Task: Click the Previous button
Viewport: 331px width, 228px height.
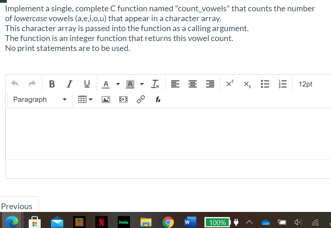Action: click(x=17, y=206)
